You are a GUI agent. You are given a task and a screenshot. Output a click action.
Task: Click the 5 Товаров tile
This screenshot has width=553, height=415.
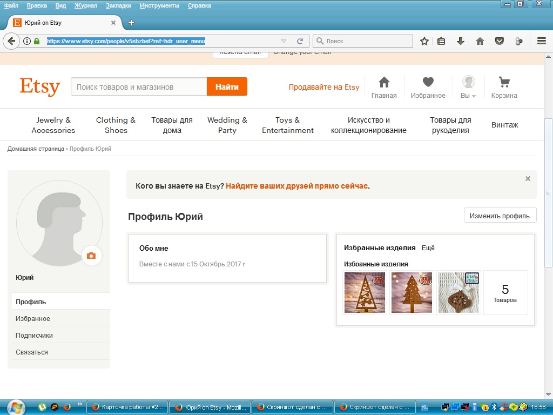click(505, 292)
